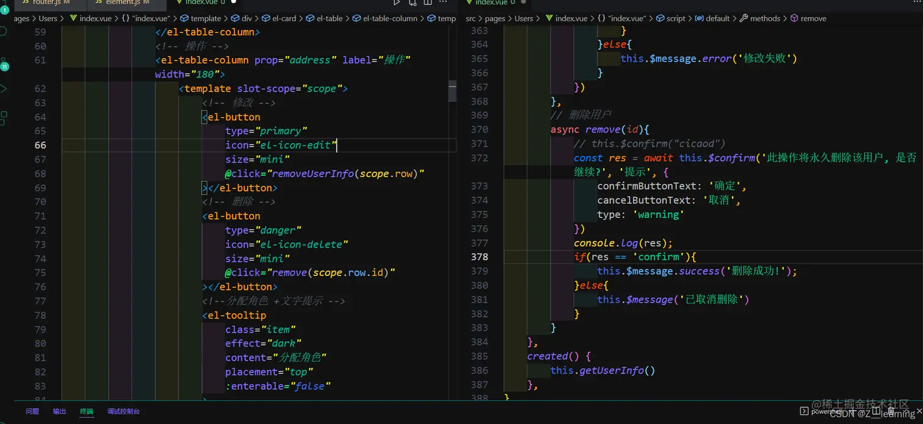Click @click="remove(scope.row.id)" text
The image size is (923, 424).
click(x=310, y=273)
